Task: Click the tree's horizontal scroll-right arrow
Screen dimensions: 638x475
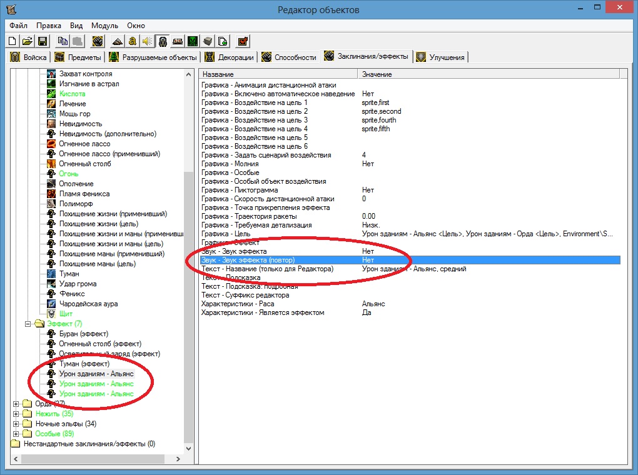Action: coord(178,459)
